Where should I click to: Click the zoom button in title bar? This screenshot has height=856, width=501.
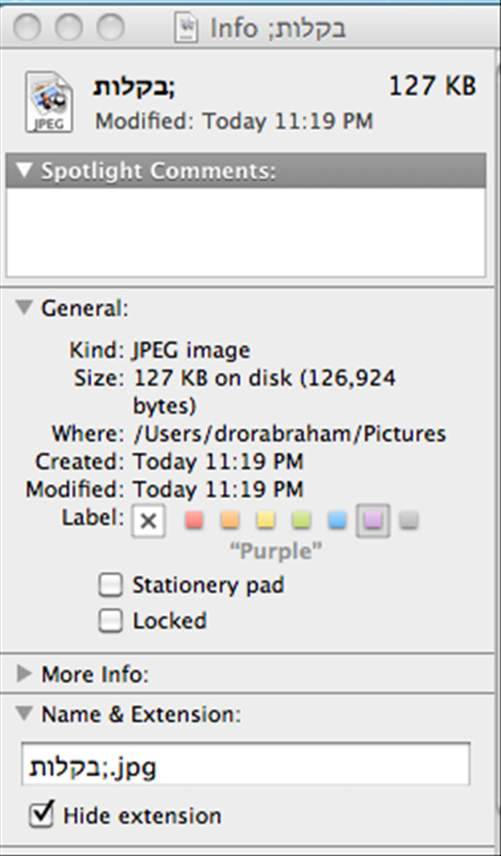[111, 27]
